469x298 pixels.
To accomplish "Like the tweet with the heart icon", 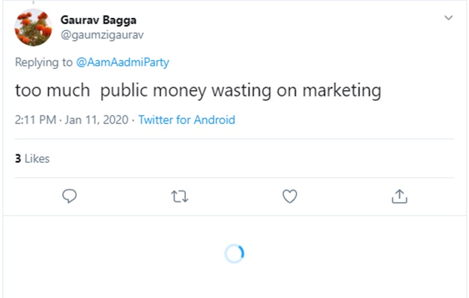I will coord(290,196).
